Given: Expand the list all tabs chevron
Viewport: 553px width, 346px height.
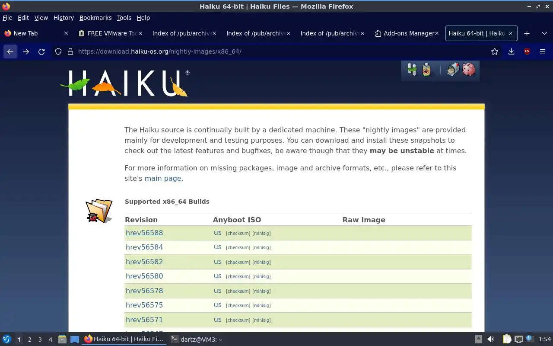Looking at the screenshot, I should click(544, 33).
